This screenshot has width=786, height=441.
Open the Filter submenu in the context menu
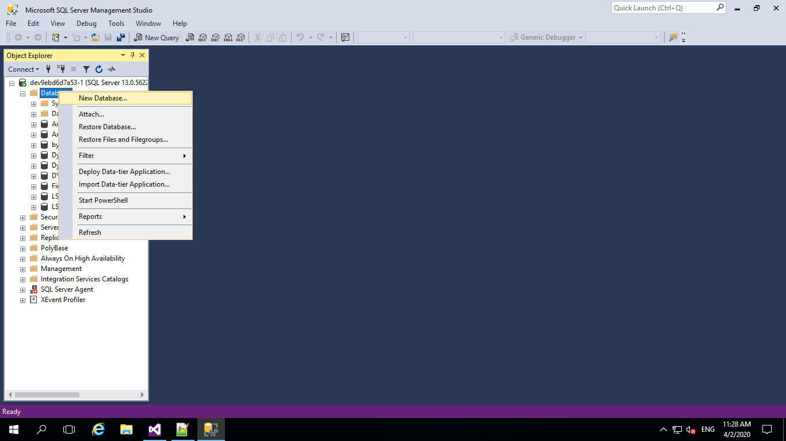(x=125, y=156)
